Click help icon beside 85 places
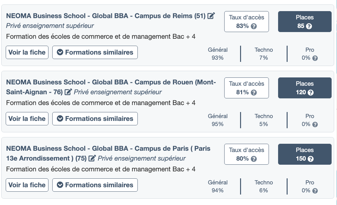The height and width of the screenshot is (205, 337). (x=309, y=26)
